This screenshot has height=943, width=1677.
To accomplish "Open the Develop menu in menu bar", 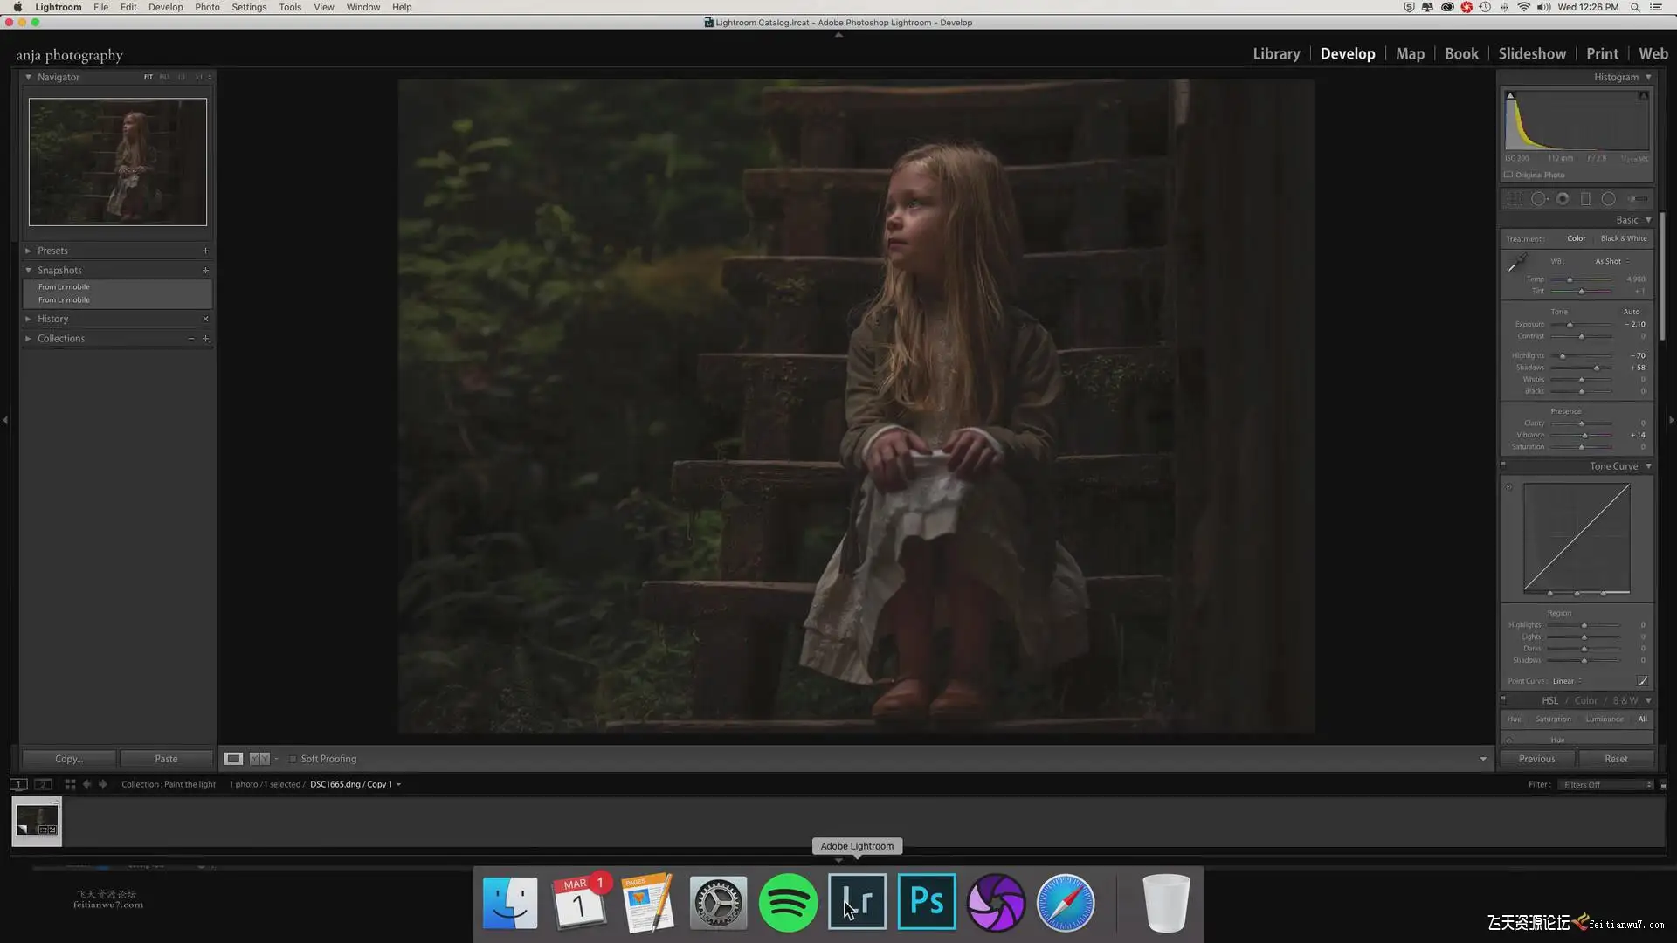I will coord(165,7).
